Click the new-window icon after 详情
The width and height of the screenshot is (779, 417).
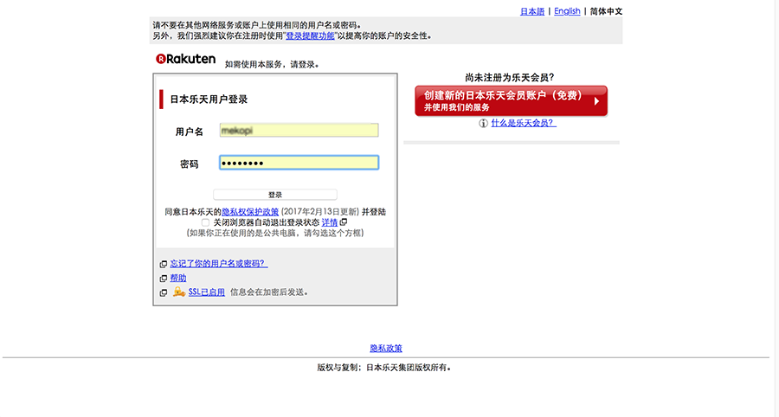click(344, 221)
